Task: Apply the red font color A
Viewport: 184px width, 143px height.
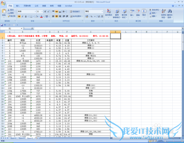Action: 41,16
